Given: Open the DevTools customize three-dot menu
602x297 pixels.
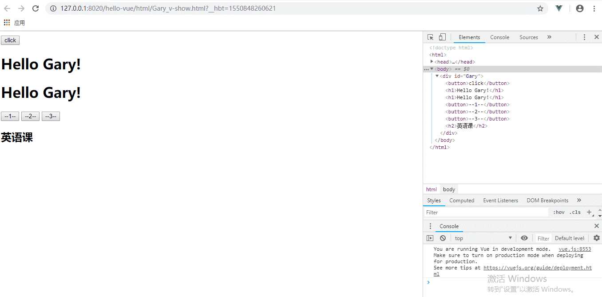Looking at the screenshot, I should click(x=584, y=37).
